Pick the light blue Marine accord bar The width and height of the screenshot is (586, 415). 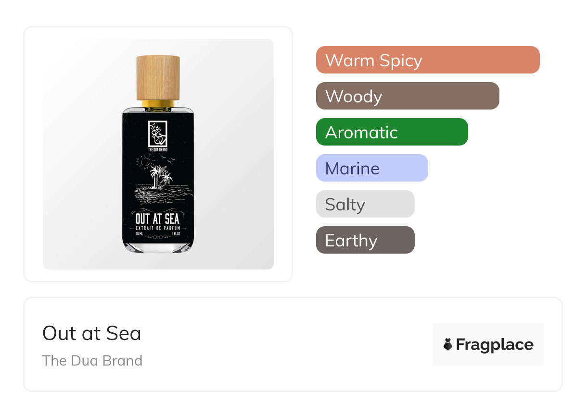tap(371, 168)
